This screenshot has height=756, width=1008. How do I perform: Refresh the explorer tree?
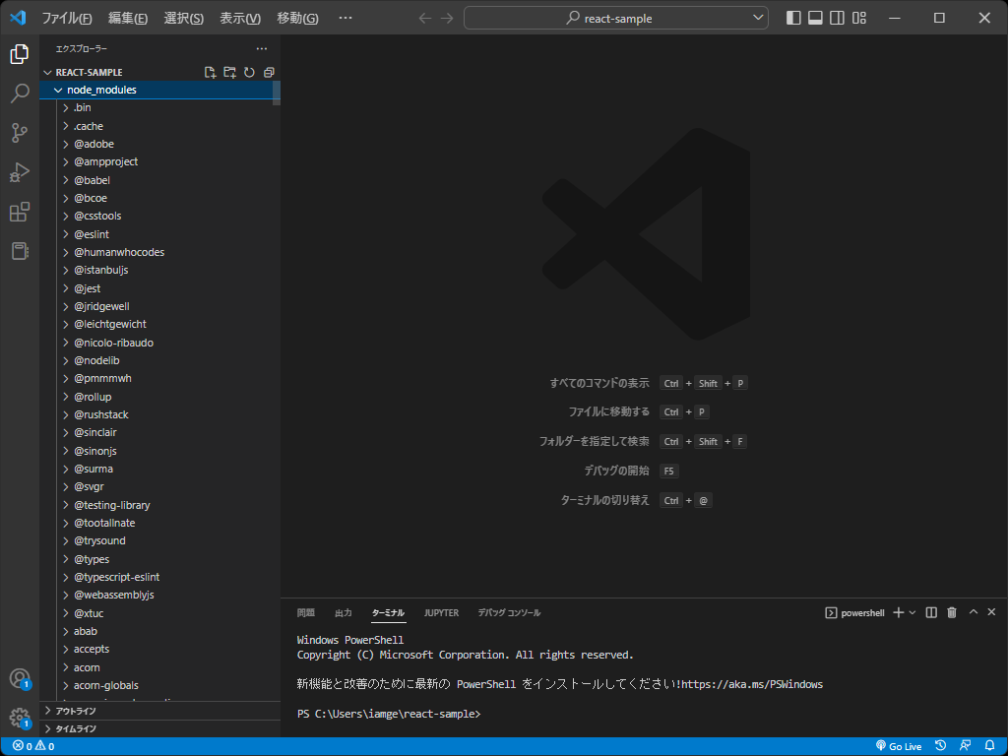click(x=249, y=72)
